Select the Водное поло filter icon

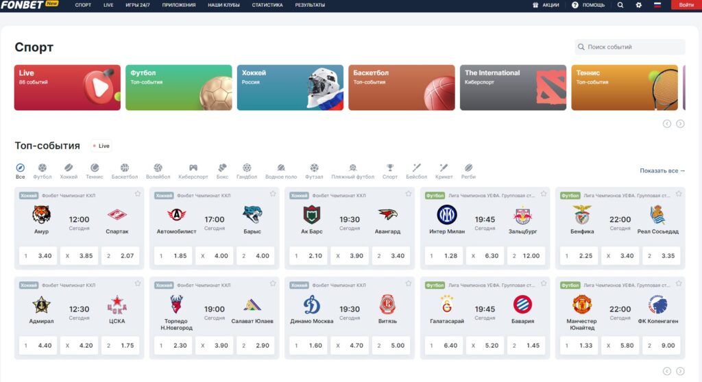(x=280, y=168)
